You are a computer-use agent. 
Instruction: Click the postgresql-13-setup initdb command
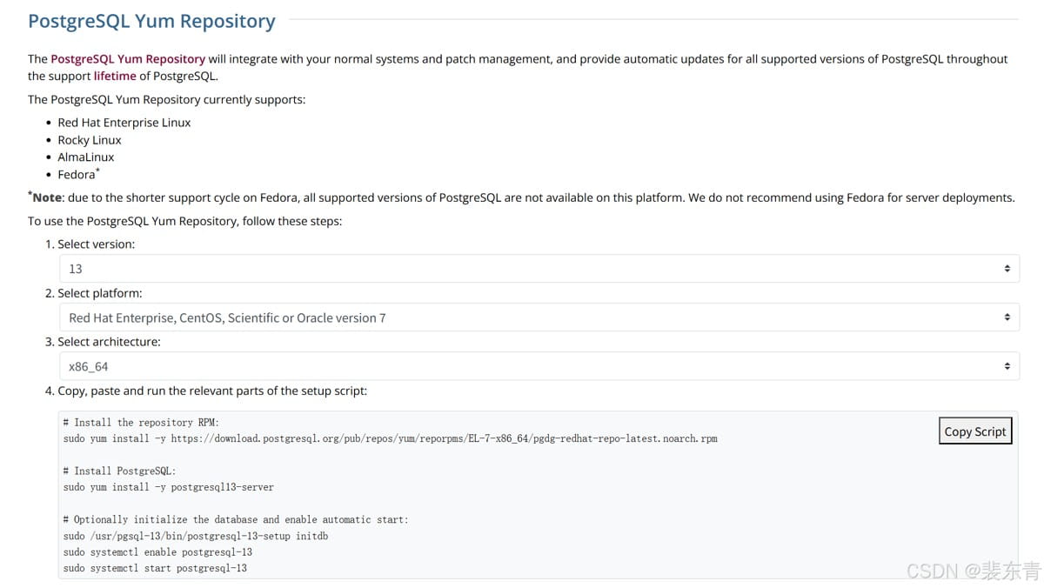coord(196,536)
